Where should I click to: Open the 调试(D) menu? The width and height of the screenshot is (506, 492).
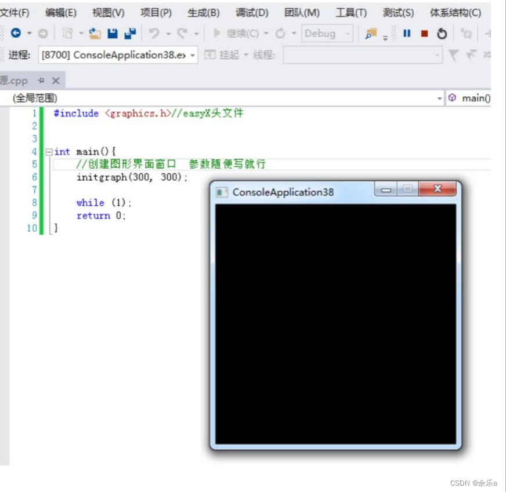click(252, 13)
